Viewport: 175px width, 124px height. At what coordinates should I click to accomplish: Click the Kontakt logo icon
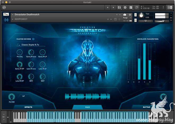point(4,7)
